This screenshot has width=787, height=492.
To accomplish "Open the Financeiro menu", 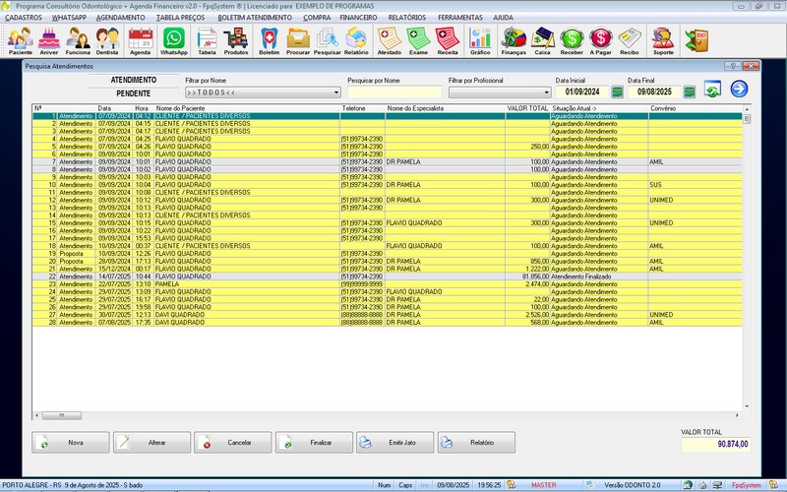I will (x=358, y=18).
